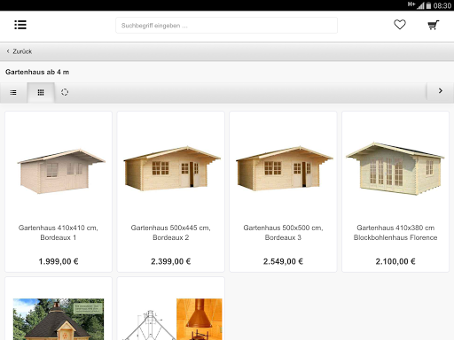Open the Bordeaux 3 garden house image
The height and width of the screenshot is (340, 454).
(284, 168)
